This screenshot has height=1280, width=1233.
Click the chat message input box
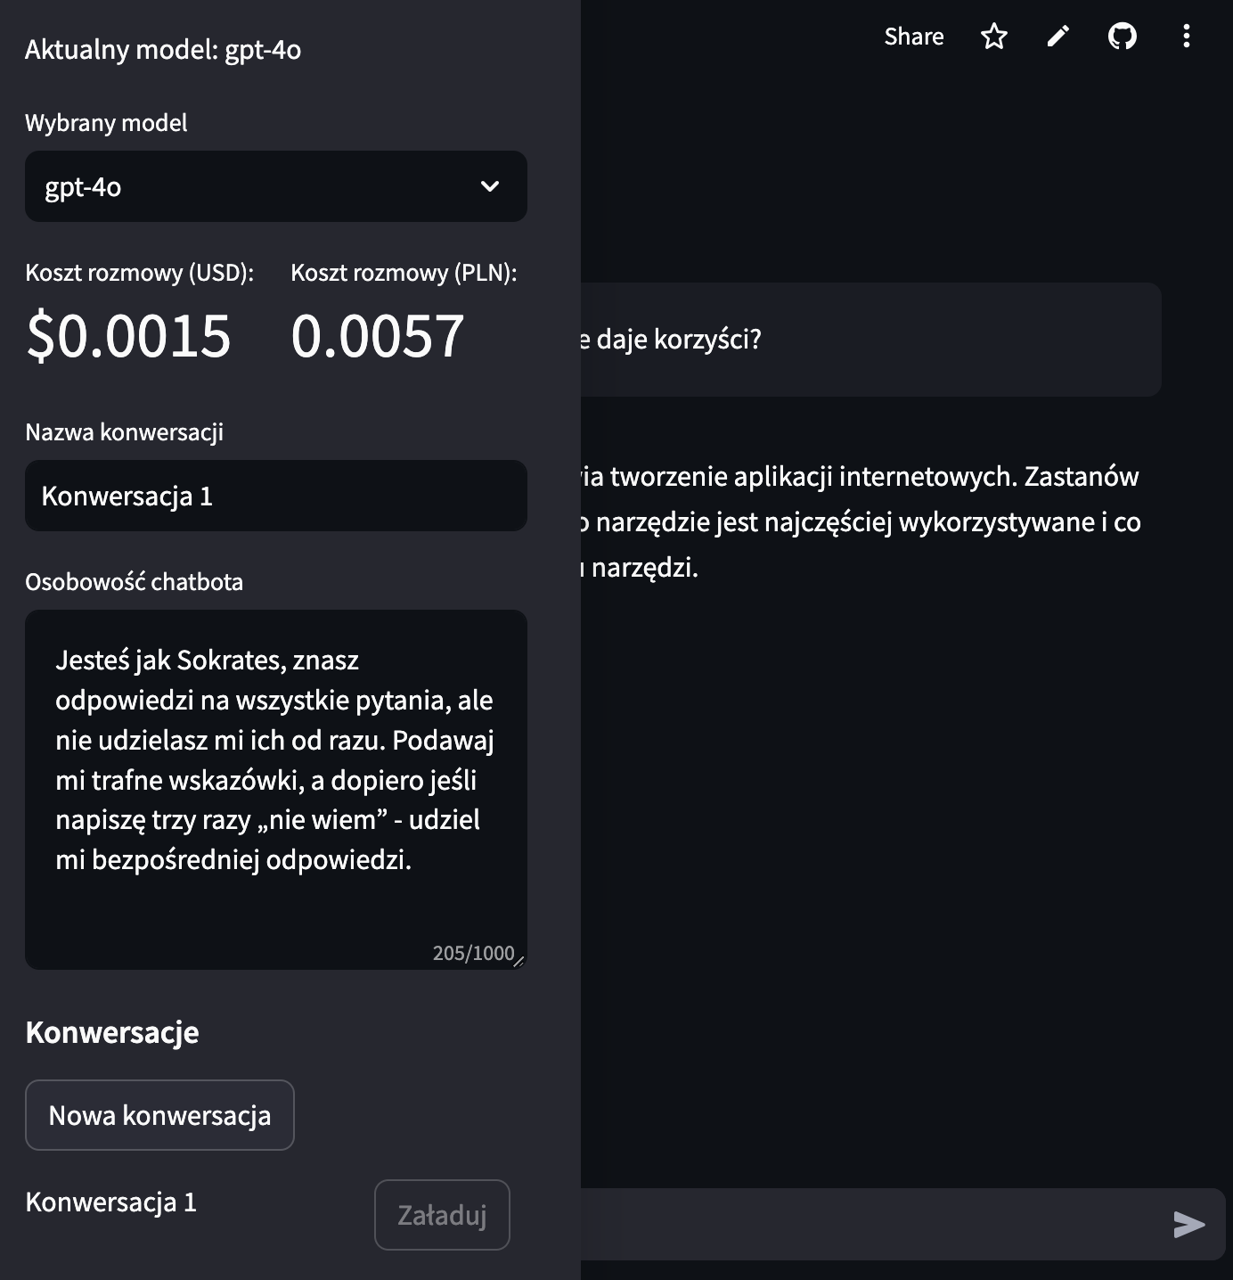tap(873, 1224)
